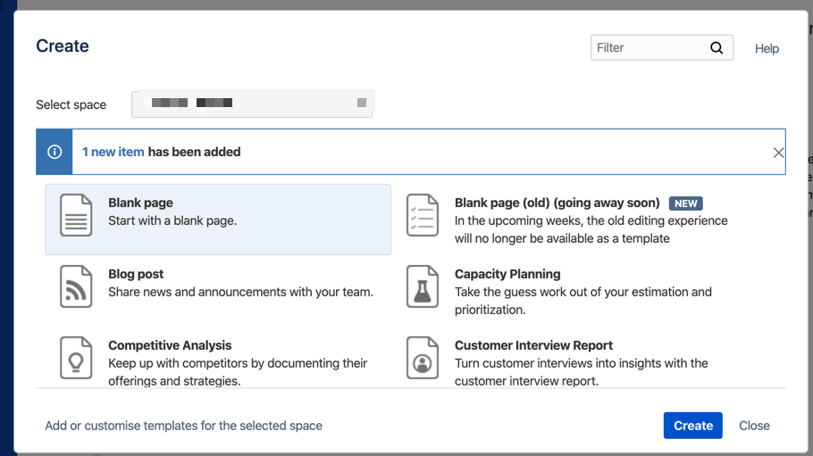813x456 pixels.
Task: Click the old editing experience description text
Action: pyautogui.click(x=591, y=229)
